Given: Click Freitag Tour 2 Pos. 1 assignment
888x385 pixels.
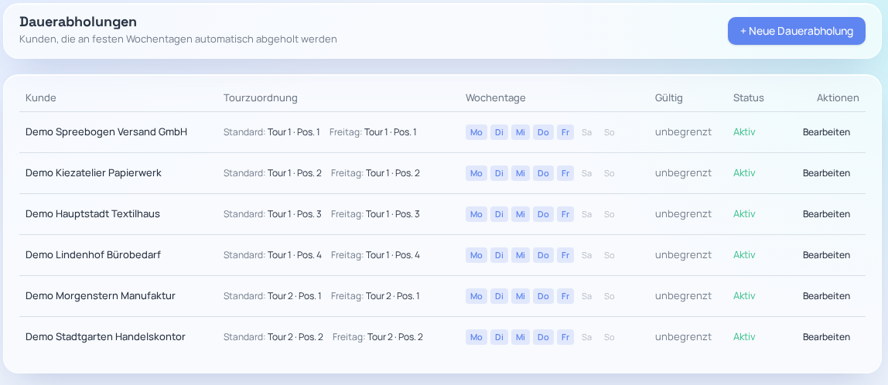Looking at the screenshot, I should [x=375, y=296].
